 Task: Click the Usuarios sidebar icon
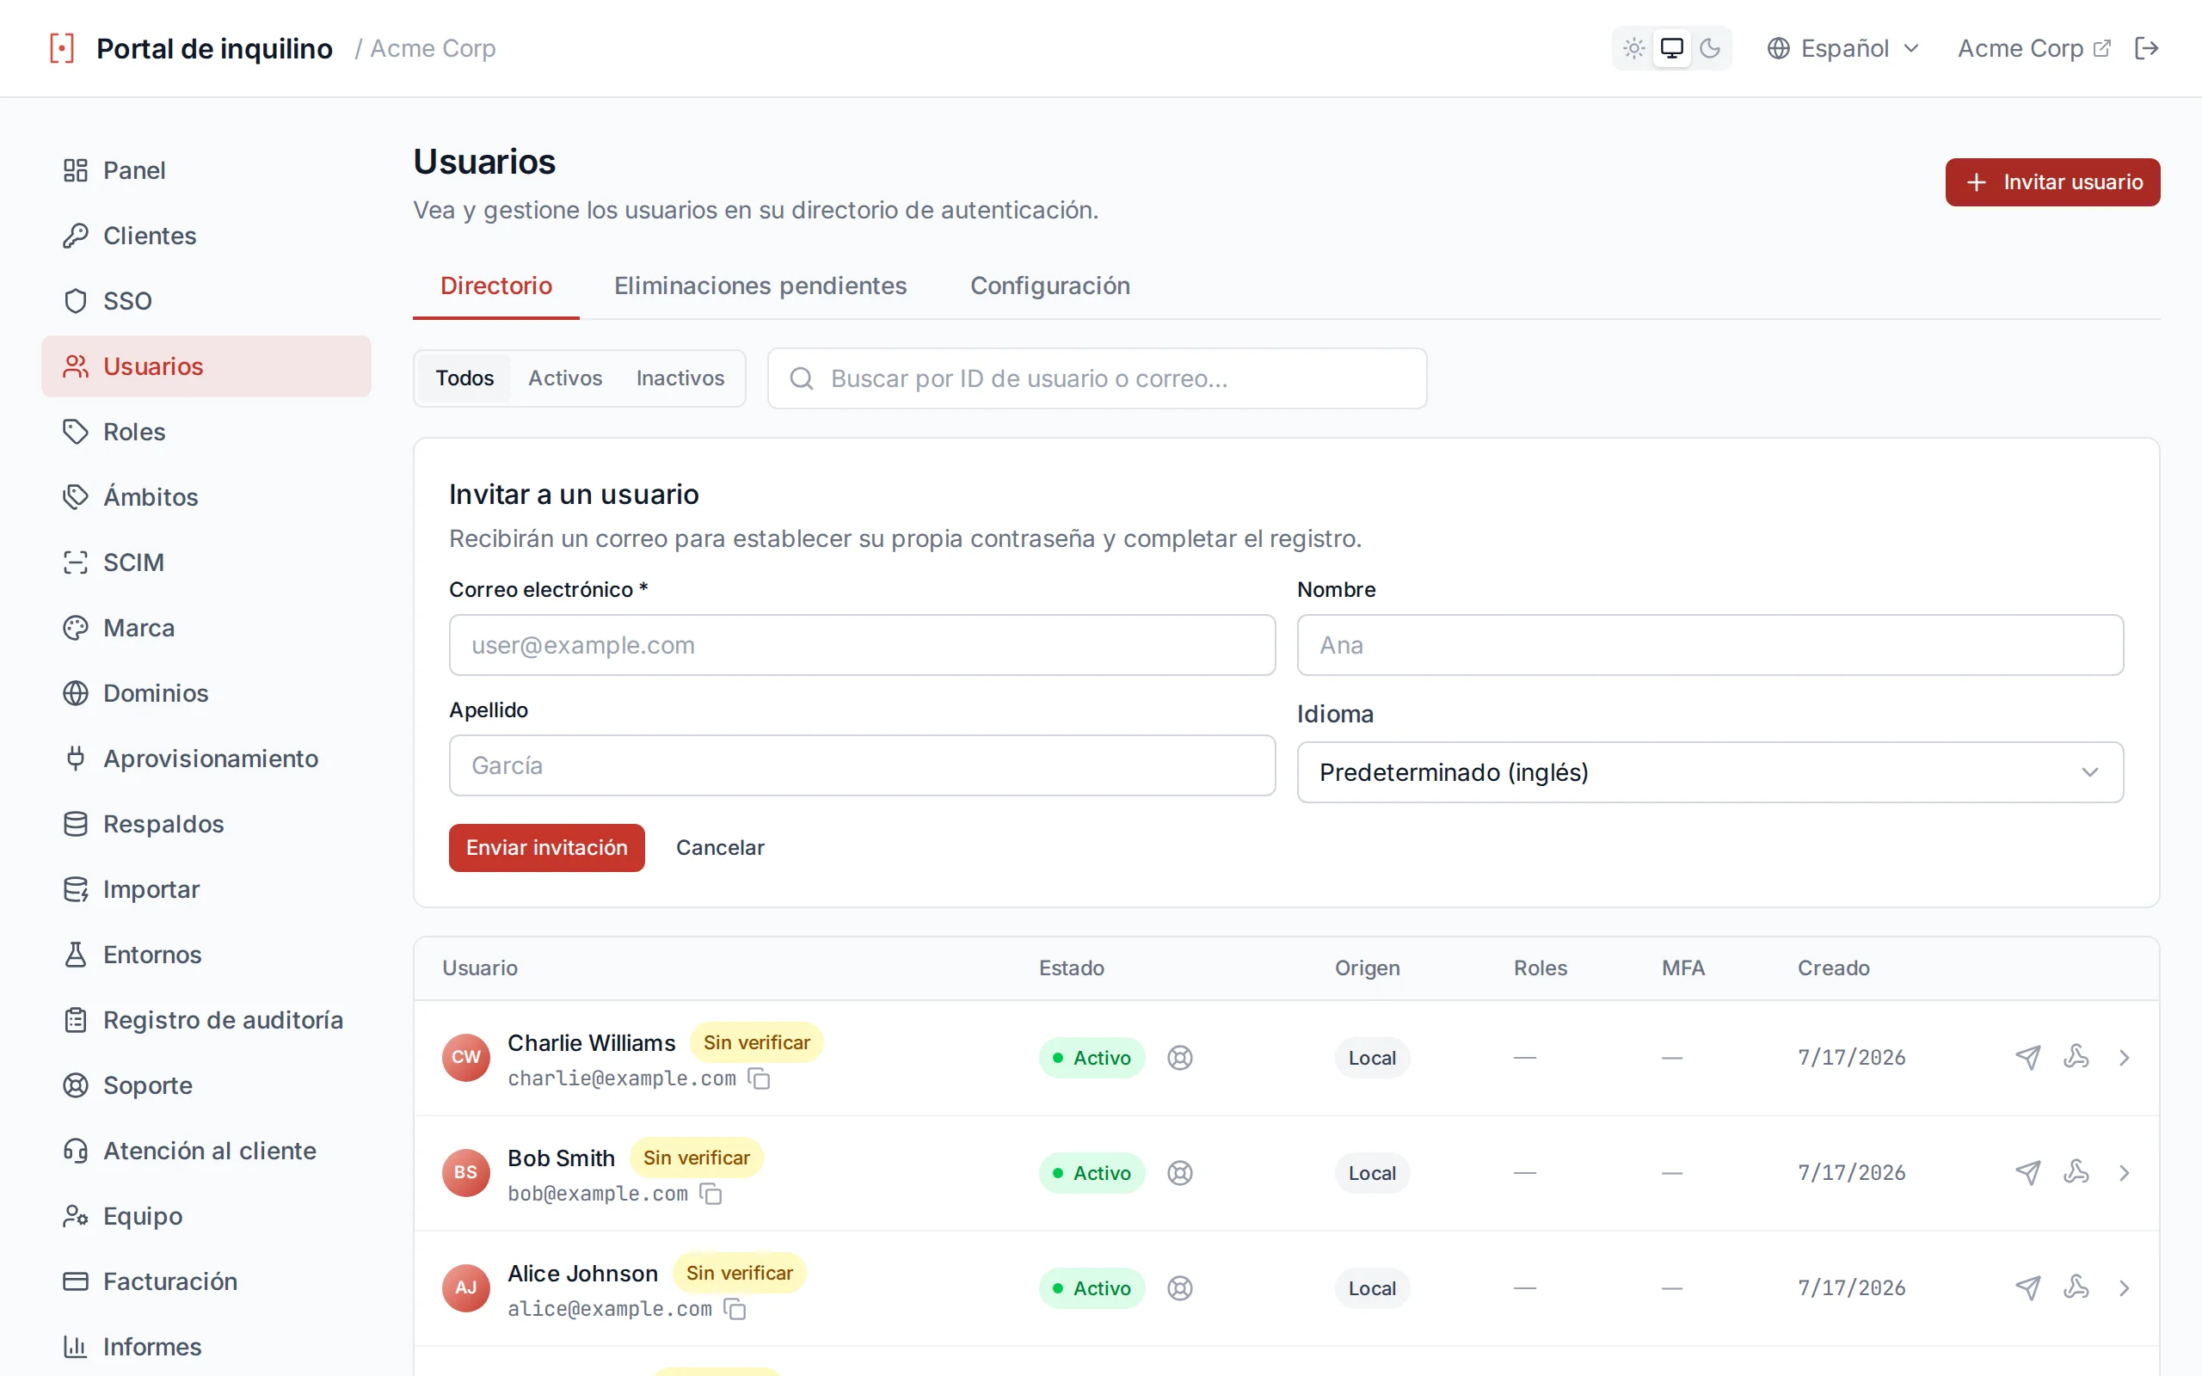pos(76,365)
